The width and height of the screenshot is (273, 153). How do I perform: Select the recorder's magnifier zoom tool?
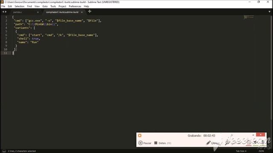click(x=227, y=143)
